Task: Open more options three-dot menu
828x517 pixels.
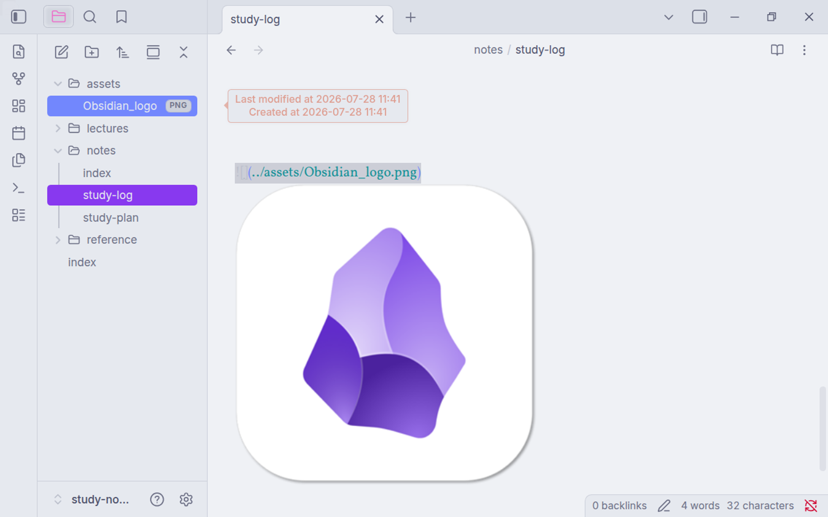Action: pos(804,50)
